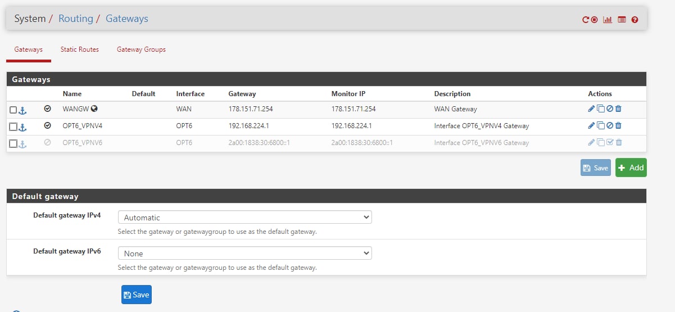Delete the WANGW gateway
This screenshot has height=312, width=675.
coord(618,109)
